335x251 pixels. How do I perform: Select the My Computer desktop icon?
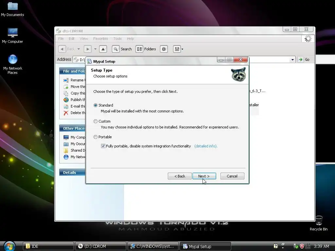coord(12,35)
